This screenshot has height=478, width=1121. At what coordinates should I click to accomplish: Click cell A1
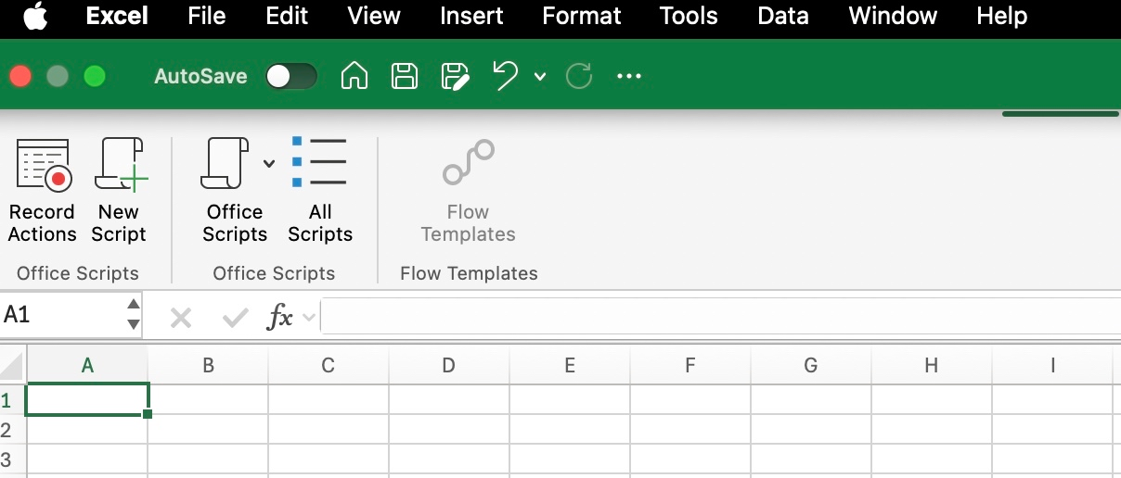click(87, 399)
